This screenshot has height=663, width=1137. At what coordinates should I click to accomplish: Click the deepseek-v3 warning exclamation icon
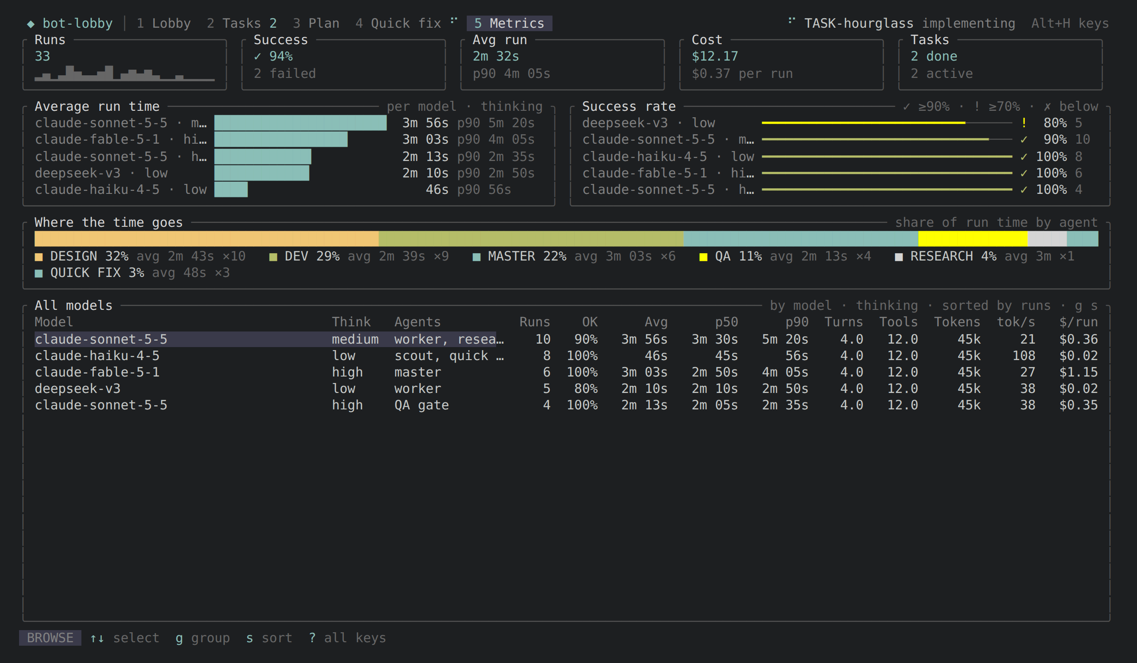(1024, 122)
